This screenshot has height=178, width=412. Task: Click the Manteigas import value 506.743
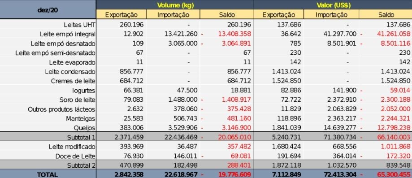click(185, 118)
